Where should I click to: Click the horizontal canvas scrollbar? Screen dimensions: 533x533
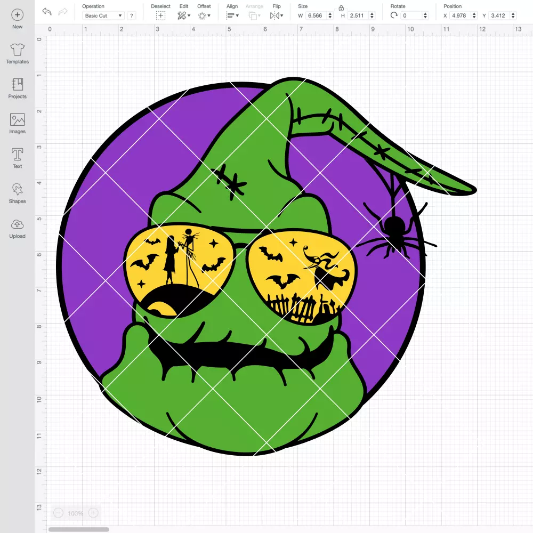[x=79, y=529]
